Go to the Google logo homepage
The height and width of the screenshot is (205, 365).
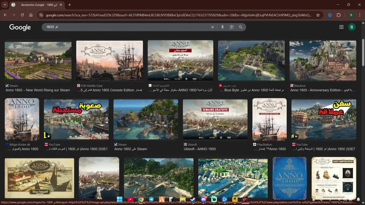click(x=20, y=27)
